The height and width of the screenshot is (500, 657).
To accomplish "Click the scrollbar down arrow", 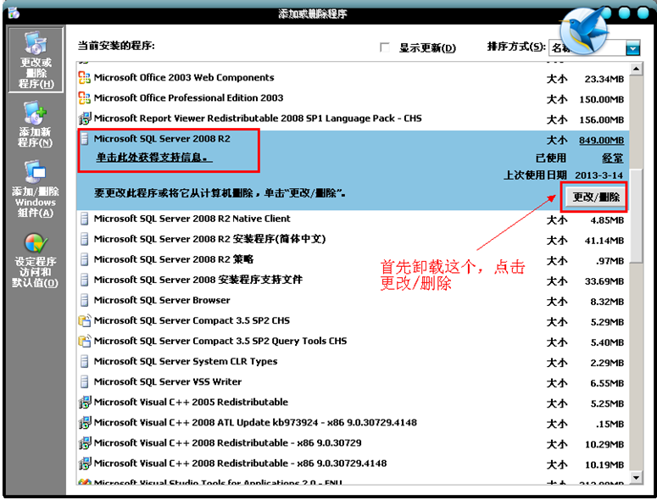I will [x=636, y=477].
